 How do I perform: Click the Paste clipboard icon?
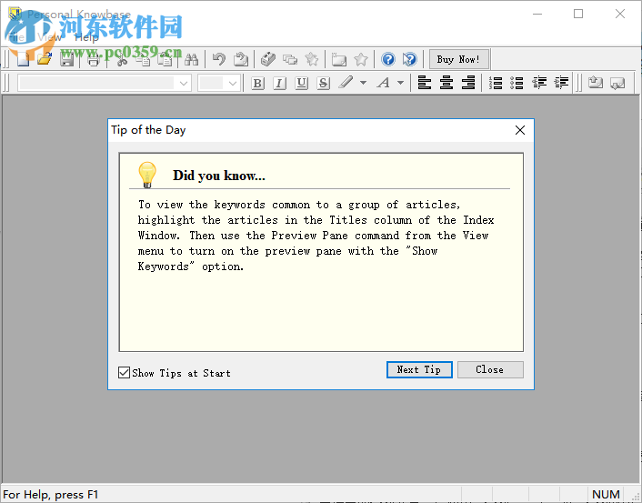pos(166,60)
